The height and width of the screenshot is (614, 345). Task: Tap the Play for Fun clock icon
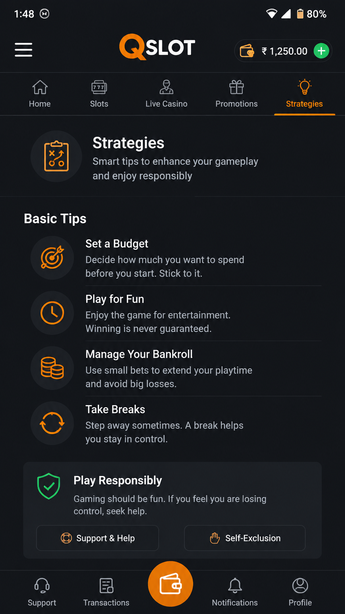click(52, 313)
